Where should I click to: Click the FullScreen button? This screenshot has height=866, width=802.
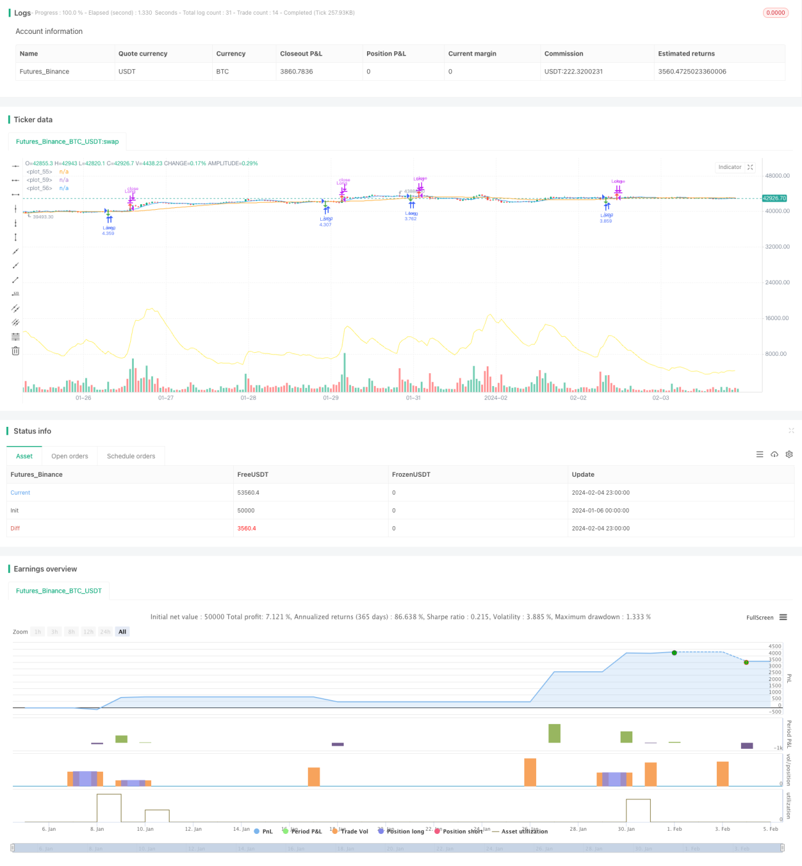point(759,617)
